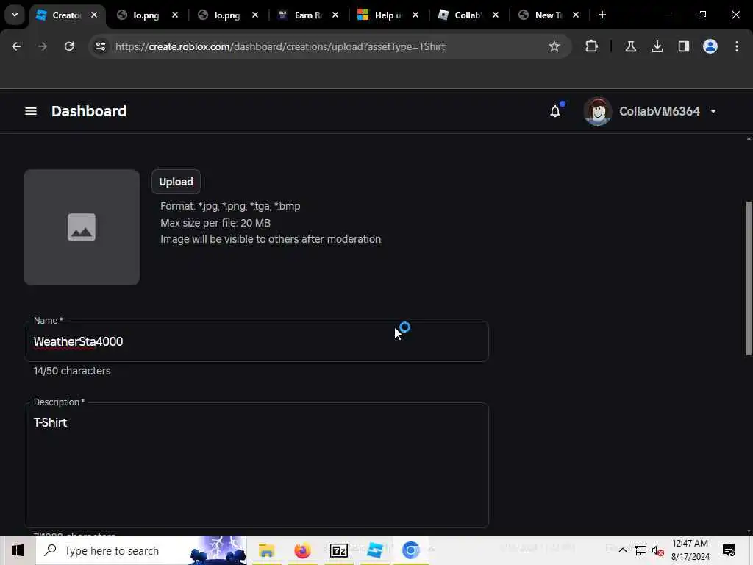Click the Description text area
This screenshot has height=565, width=753.
256,465
